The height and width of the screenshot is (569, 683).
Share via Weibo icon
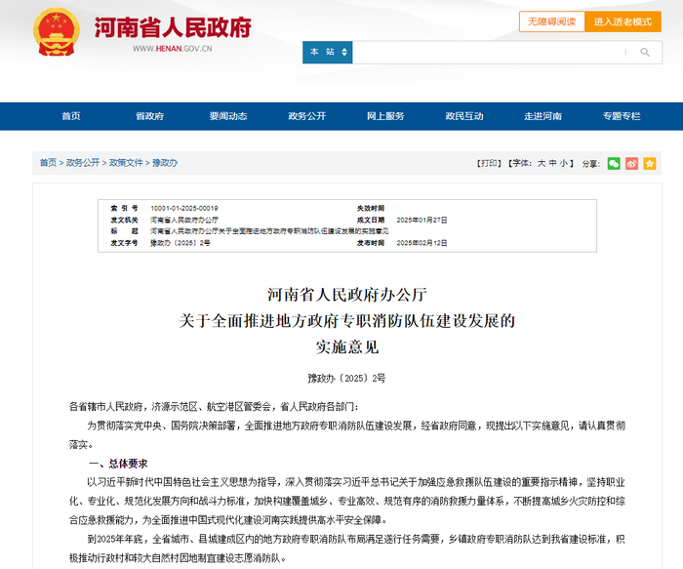[631, 163]
